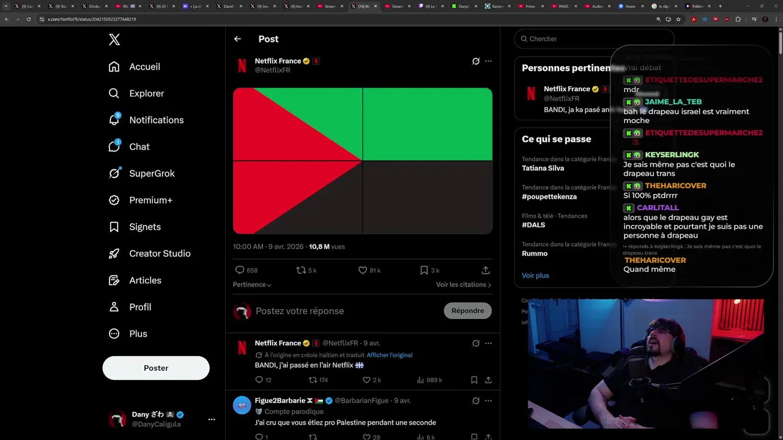Bookmark this page with the star icon
This screenshot has height=440, width=783.
[678, 19]
